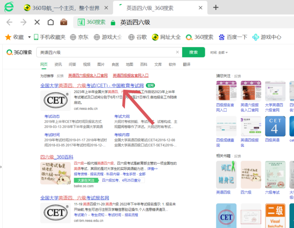Open the 报考资格 link
This screenshot has width=294, height=228.
pos(80,174)
